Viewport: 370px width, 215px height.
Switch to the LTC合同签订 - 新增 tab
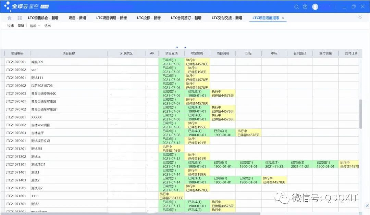coord(186,18)
